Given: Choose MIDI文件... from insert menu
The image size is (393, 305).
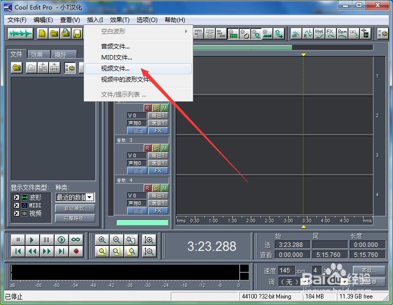Looking at the screenshot, I should click(x=138, y=58).
